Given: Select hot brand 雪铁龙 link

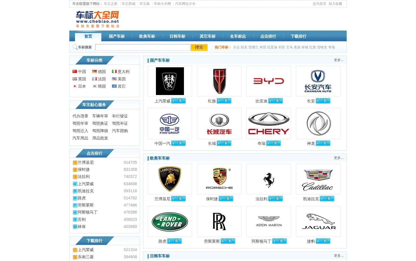Looking at the screenshot, I should (322, 47).
